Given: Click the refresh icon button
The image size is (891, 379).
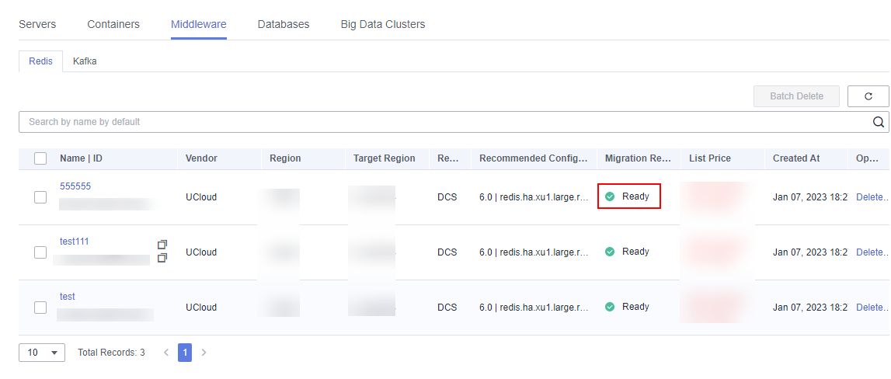Looking at the screenshot, I should tap(868, 96).
